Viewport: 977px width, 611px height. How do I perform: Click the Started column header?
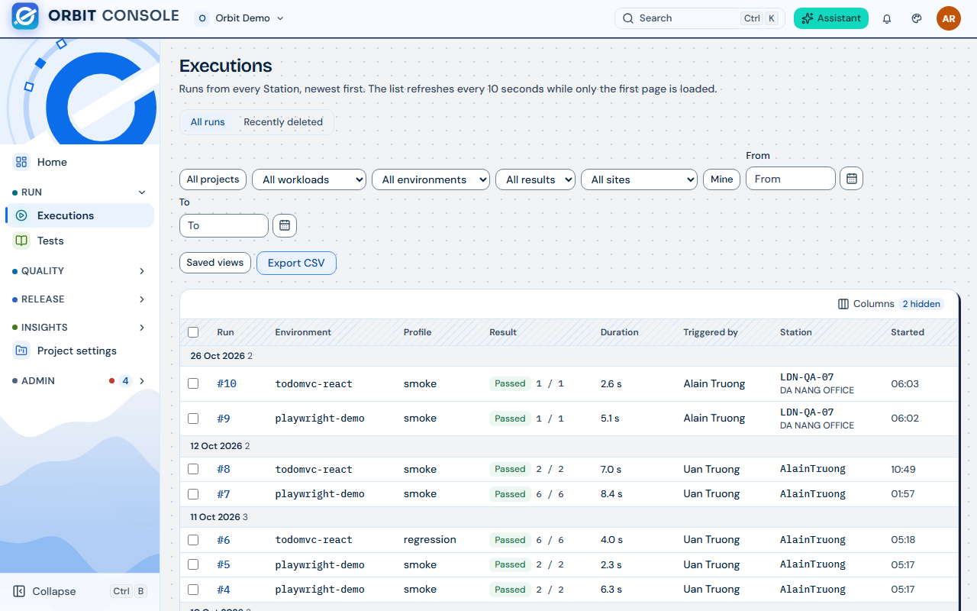[x=908, y=332]
